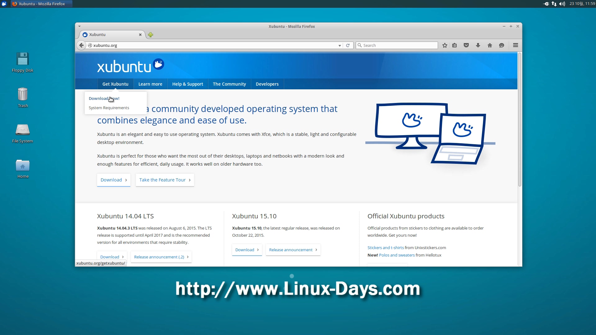This screenshot has width=596, height=335.
Task: Open the window menu arrow in titlebar
Action: 79,26
